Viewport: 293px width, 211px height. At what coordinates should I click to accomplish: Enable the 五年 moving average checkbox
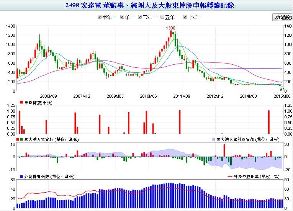pyautogui.click(x=162, y=17)
